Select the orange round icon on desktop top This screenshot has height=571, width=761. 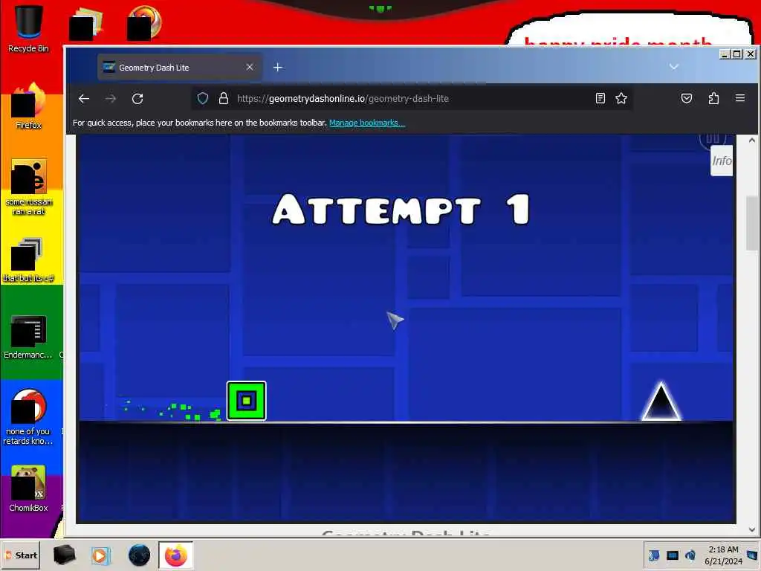(144, 22)
